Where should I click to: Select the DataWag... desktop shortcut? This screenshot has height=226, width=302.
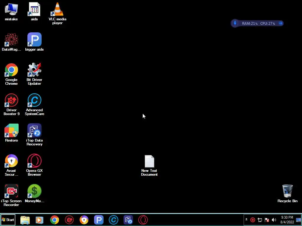point(12,42)
